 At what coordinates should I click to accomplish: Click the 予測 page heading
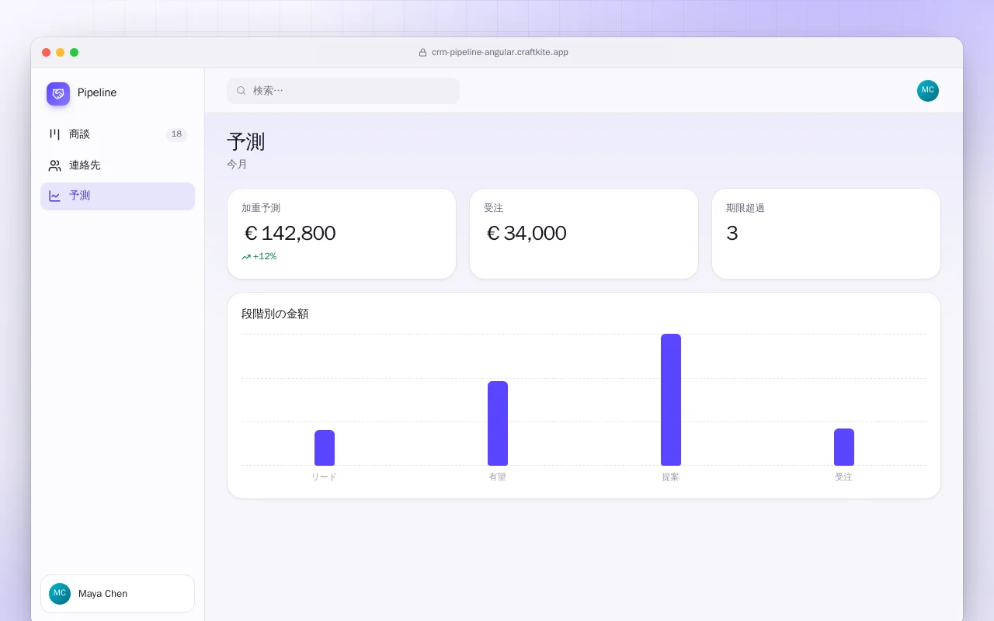(x=246, y=141)
